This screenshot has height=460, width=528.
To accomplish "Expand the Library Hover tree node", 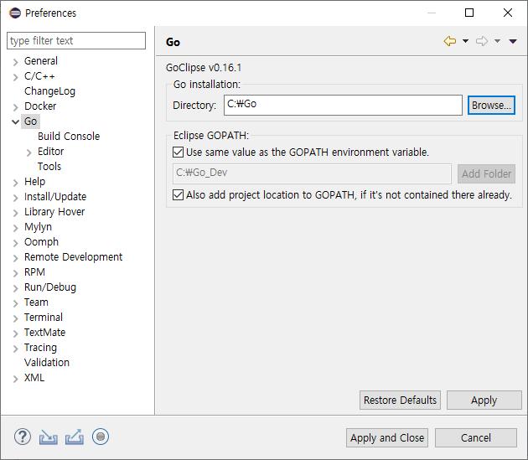I will click(x=15, y=213).
